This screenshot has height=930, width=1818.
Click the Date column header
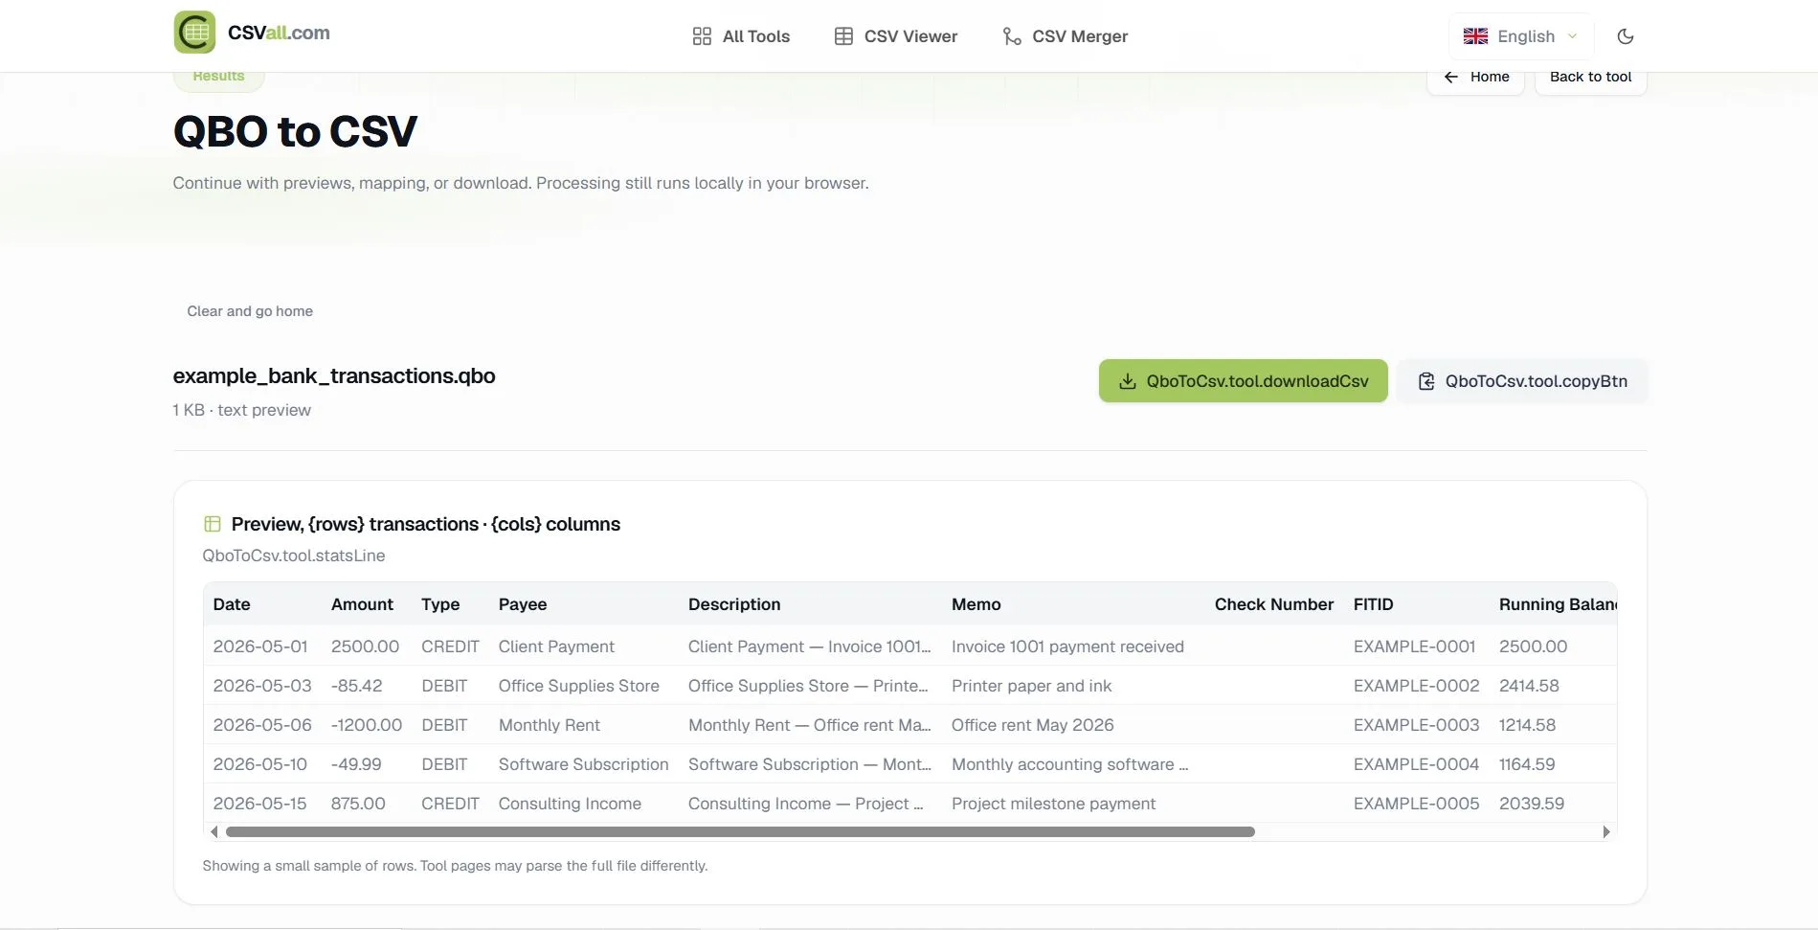pyautogui.click(x=232, y=604)
